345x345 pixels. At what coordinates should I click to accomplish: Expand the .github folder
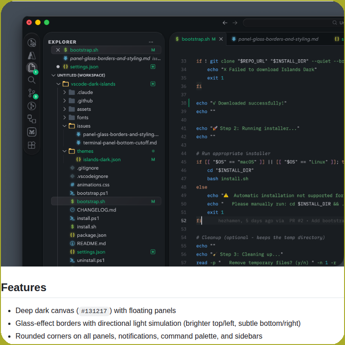coord(65,100)
